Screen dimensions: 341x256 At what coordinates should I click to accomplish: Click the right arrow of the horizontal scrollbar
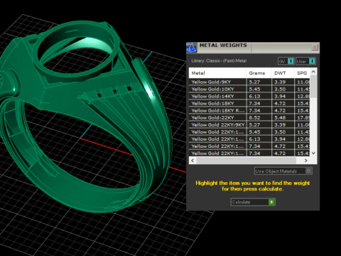click(306, 161)
